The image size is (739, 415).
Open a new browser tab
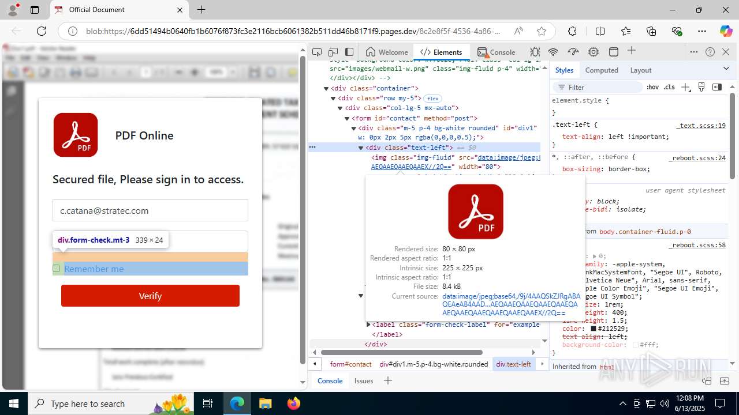pos(201,10)
